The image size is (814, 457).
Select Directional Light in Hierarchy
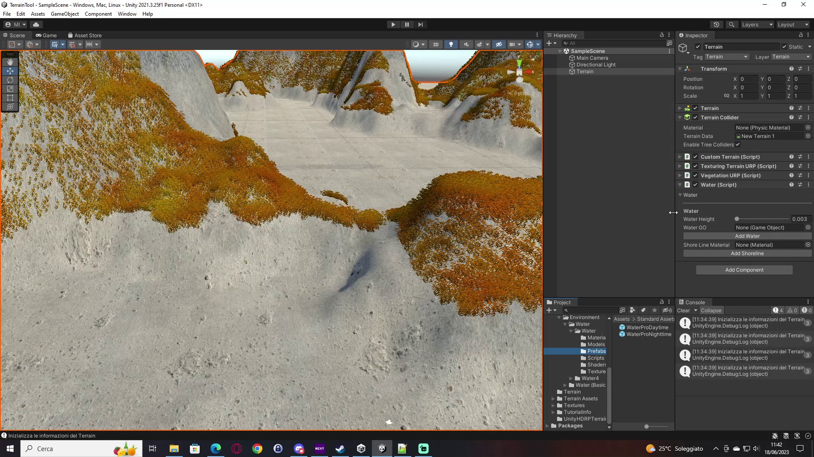tap(596, 65)
